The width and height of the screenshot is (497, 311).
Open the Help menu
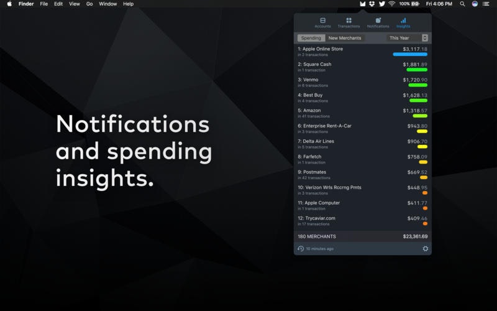coord(129,4)
